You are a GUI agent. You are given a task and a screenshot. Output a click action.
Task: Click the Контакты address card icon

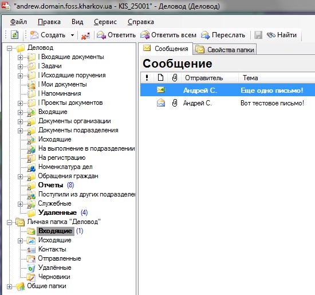tap(31, 250)
